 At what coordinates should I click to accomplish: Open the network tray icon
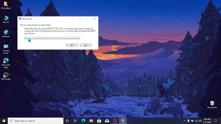click(x=196, y=121)
